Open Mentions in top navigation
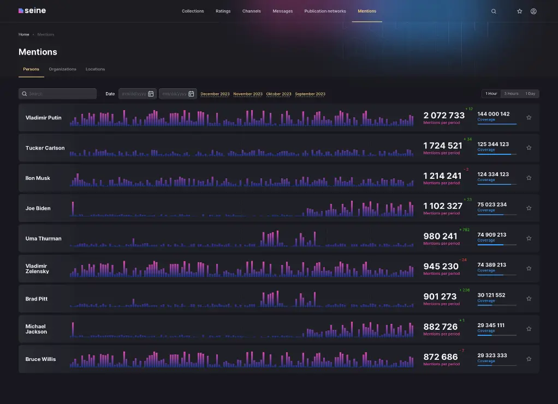This screenshot has height=404, width=558. [367, 11]
